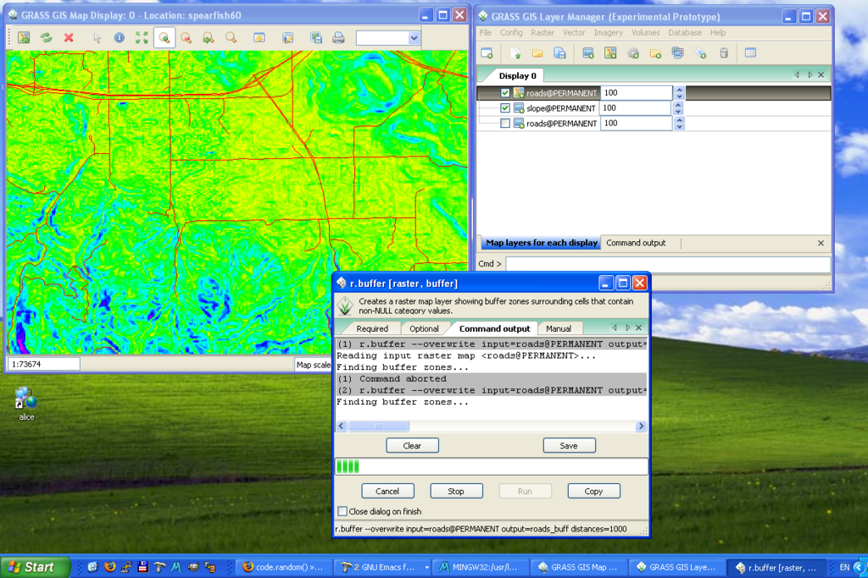Open the alice desktop shortcut icon
The width and height of the screenshot is (868, 578).
26,404
